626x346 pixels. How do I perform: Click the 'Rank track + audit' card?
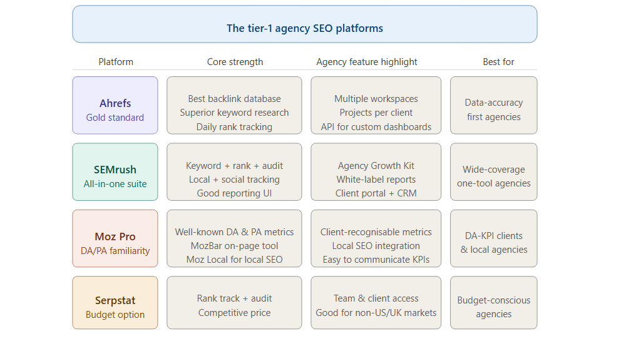click(234, 303)
